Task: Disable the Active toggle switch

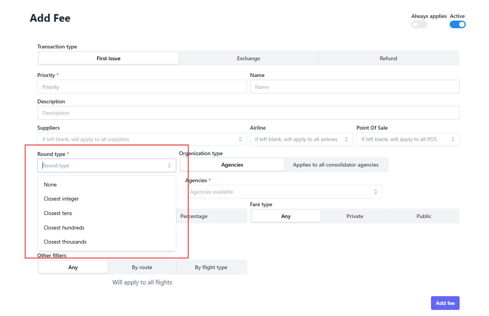Action: click(457, 24)
